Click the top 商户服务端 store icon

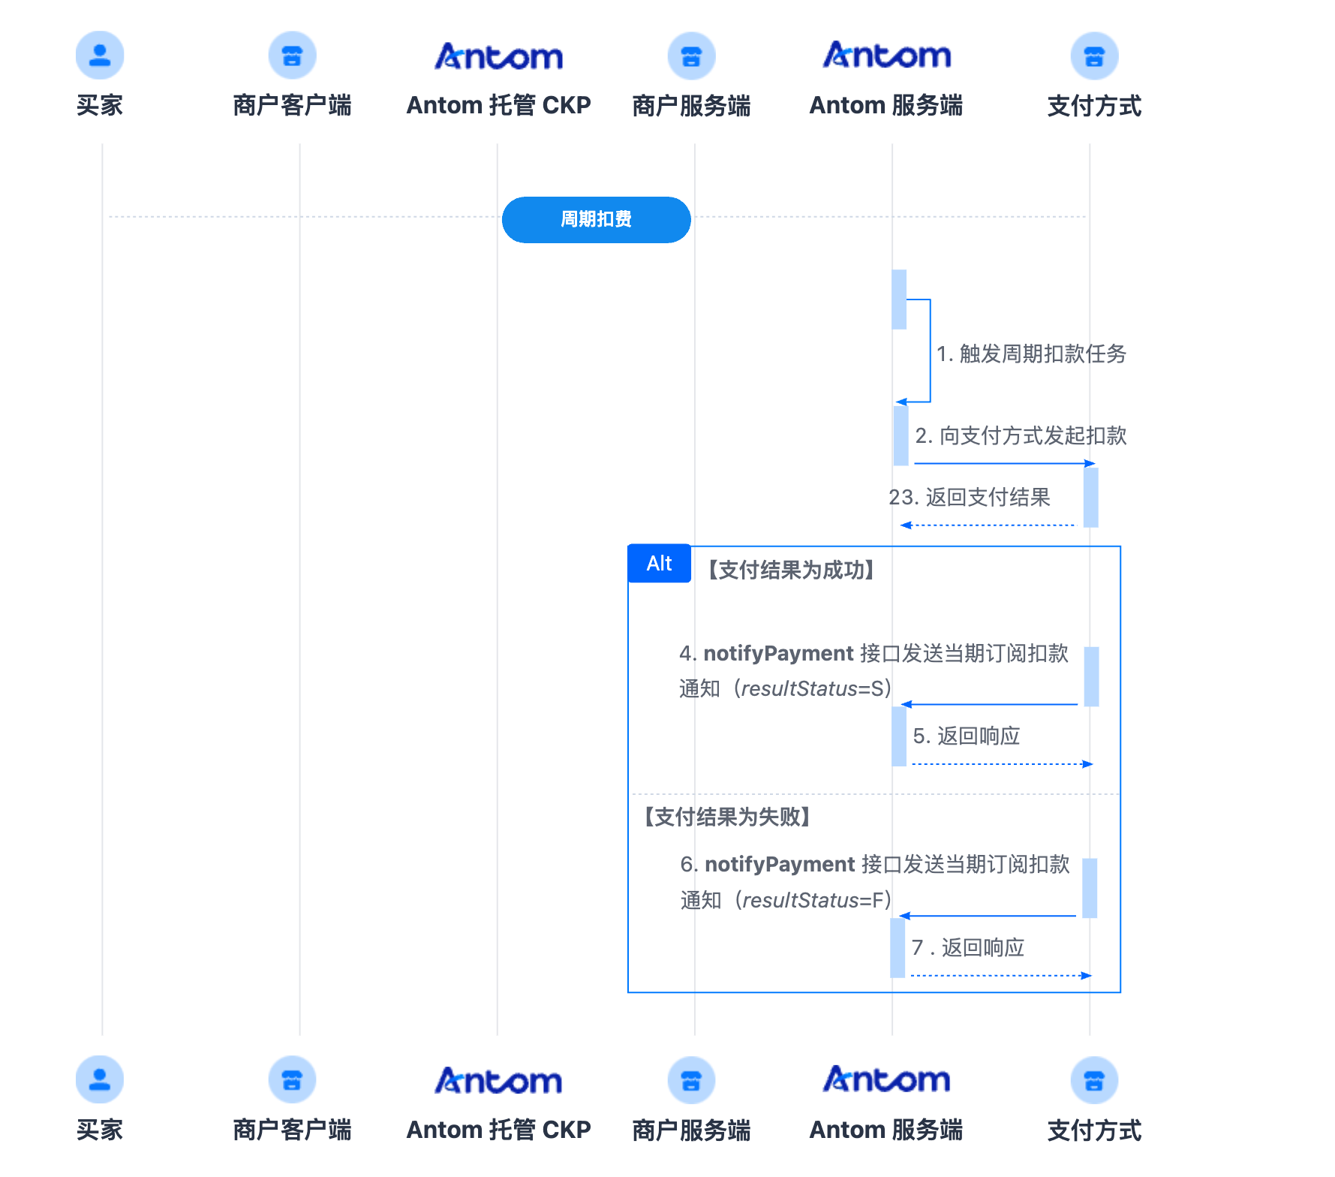coord(692,56)
